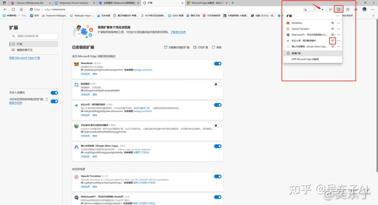Open more options for OpenAI Translator in the popup

click(x=338, y=29)
